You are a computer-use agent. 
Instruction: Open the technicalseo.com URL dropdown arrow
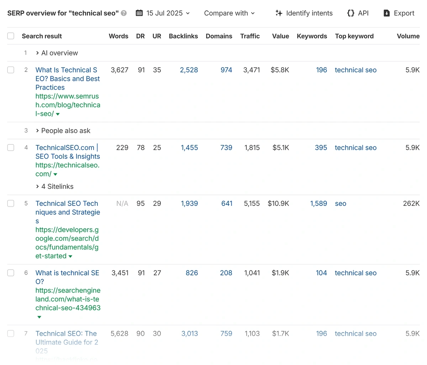(x=55, y=174)
